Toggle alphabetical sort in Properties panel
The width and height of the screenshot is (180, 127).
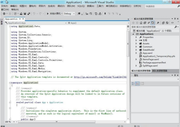click(x=137, y=83)
